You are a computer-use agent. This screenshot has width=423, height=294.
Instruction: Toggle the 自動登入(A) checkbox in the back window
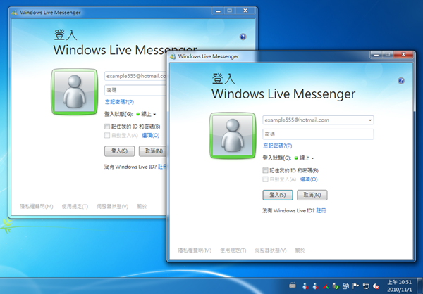click(x=107, y=135)
